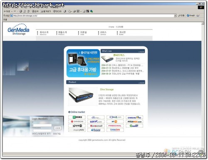Click more in the Product header

pos(141,83)
